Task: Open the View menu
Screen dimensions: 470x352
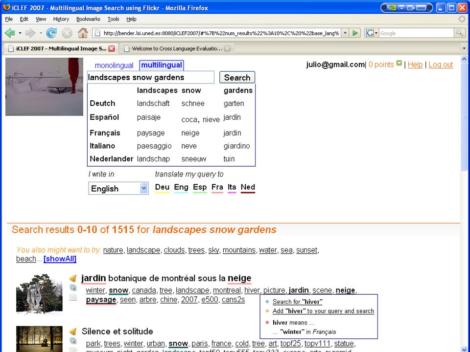Action: [41, 19]
